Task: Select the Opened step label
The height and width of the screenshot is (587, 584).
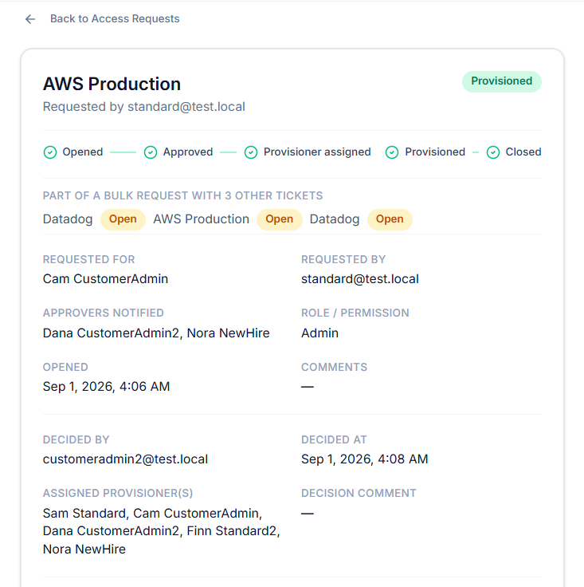Action: pyautogui.click(x=83, y=152)
